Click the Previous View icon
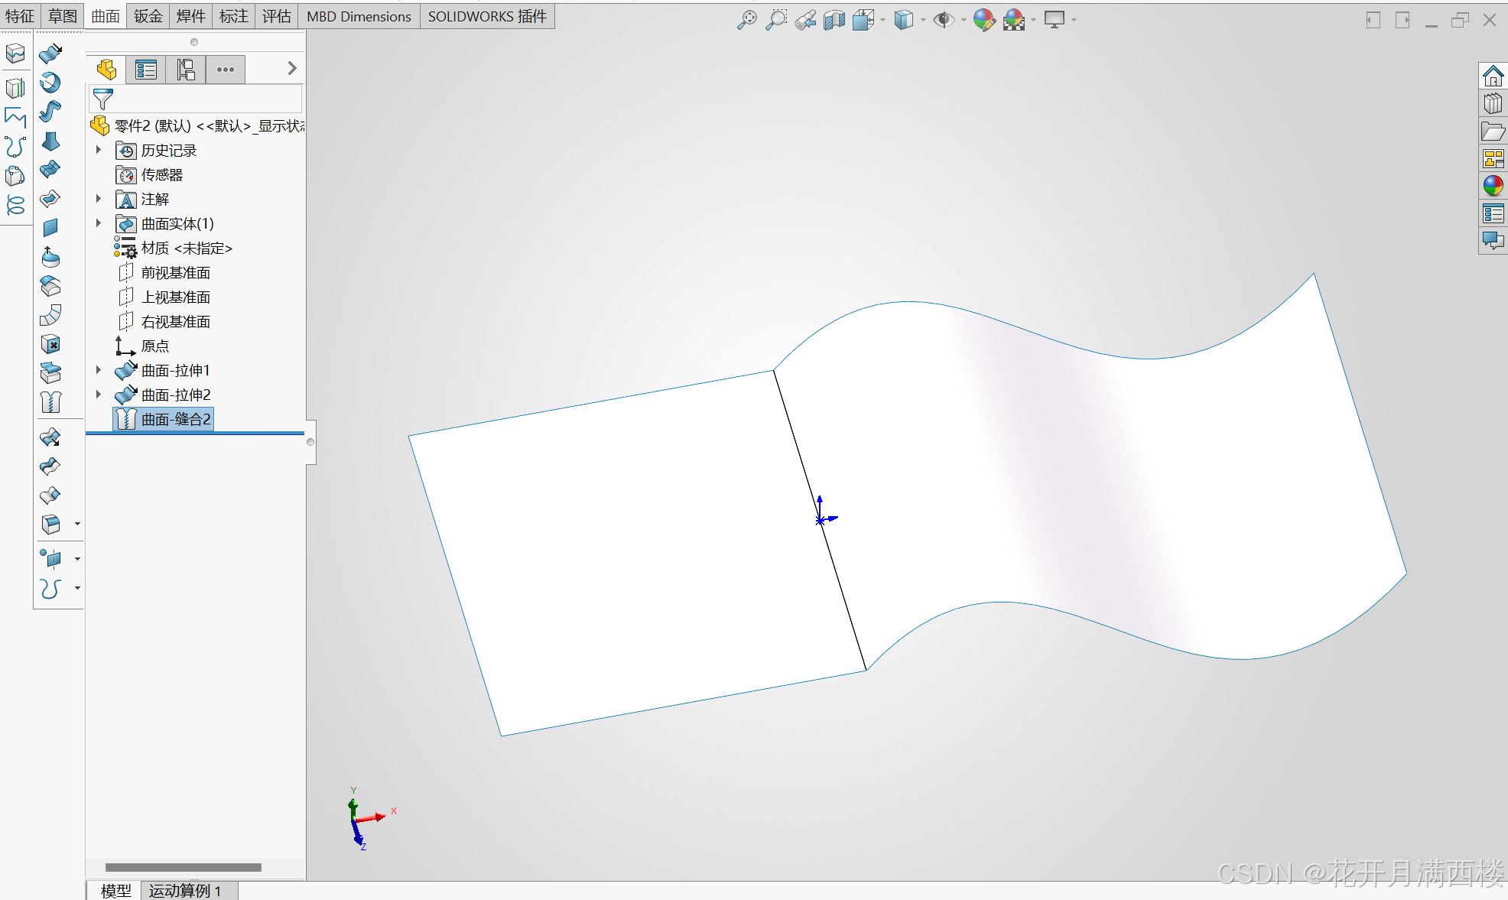 (x=804, y=20)
